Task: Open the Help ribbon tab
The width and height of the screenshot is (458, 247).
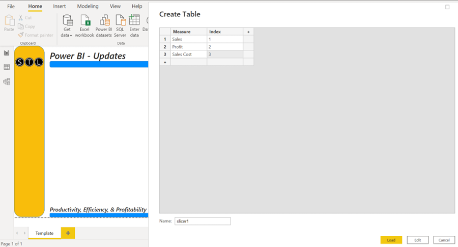Action: (x=137, y=6)
